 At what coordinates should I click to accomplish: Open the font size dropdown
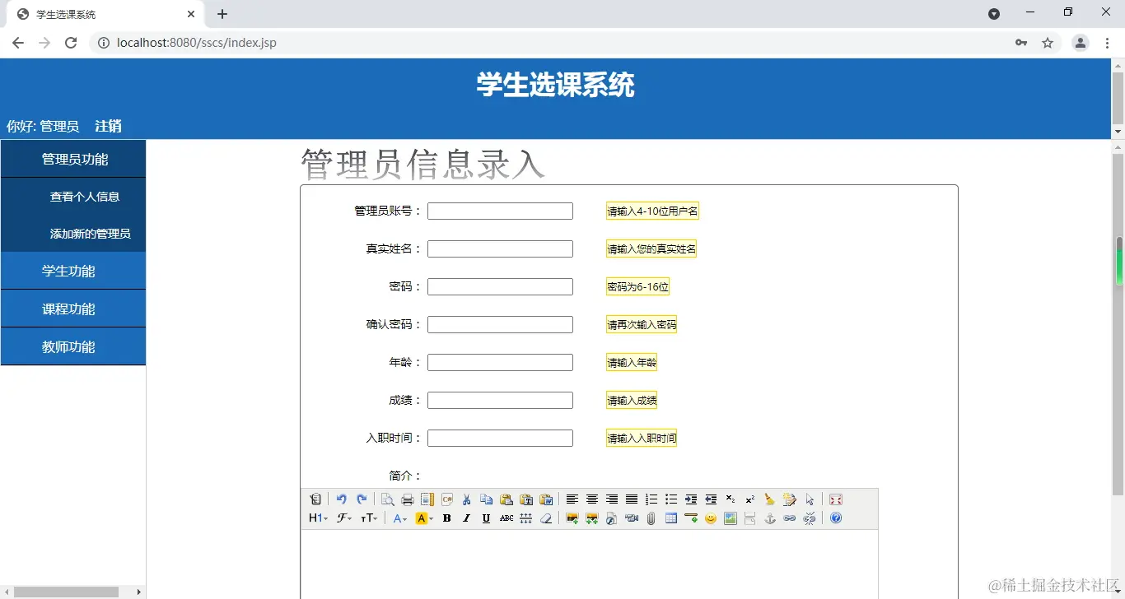(x=371, y=518)
